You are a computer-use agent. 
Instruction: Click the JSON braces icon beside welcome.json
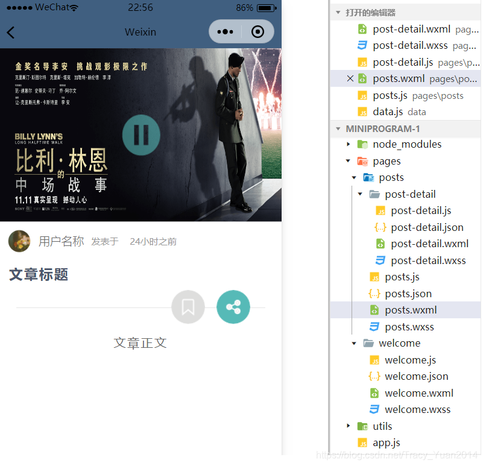coord(374,376)
